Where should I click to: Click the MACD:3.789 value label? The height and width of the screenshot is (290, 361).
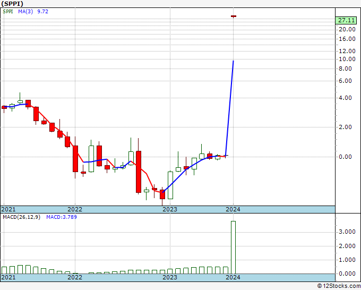[62, 217]
